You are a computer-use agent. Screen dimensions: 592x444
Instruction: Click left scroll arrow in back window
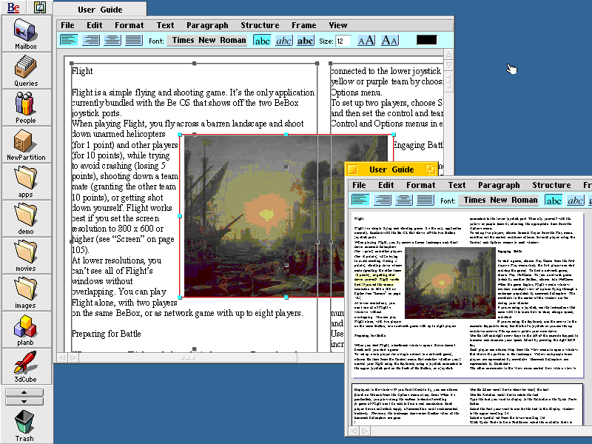(62, 357)
